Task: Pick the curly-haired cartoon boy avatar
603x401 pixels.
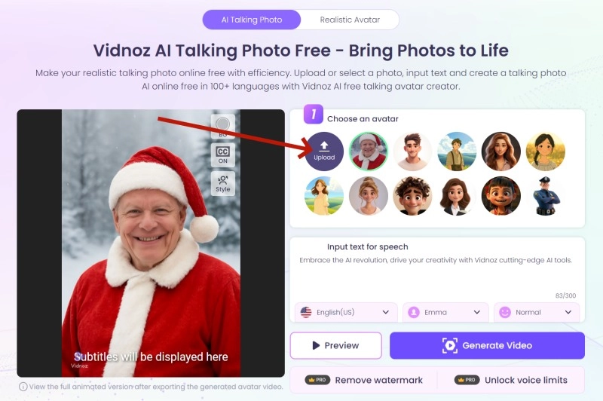Action: pos(412,196)
